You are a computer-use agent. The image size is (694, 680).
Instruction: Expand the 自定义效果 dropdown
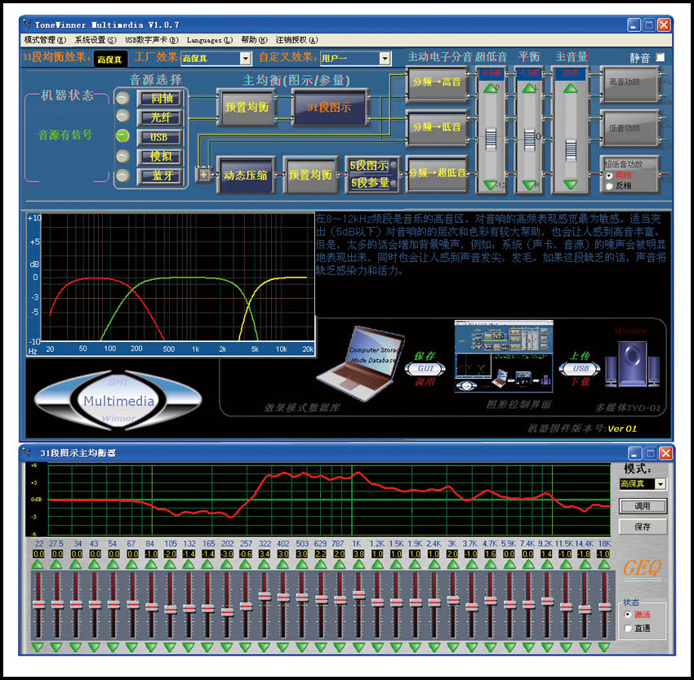click(385, 59)
